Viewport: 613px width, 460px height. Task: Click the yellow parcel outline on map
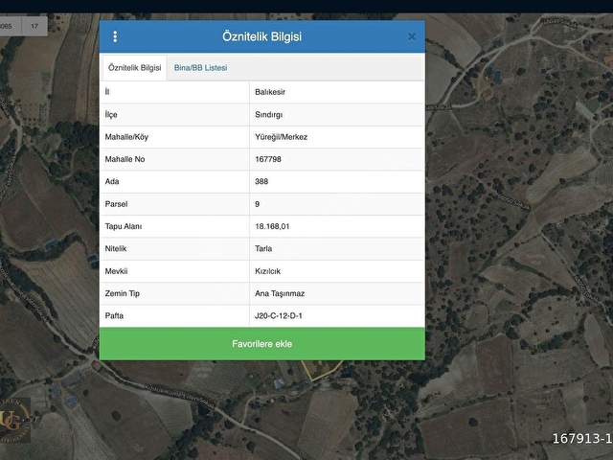click(x=322, y=370)
